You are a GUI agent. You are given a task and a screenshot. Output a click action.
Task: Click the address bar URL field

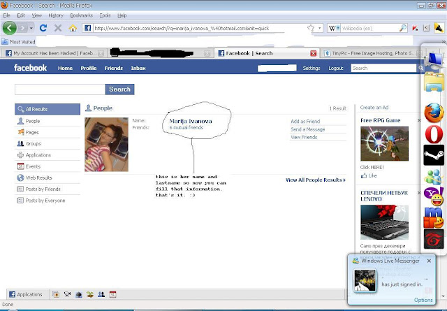pyautogui.click(x=200, y=28)
